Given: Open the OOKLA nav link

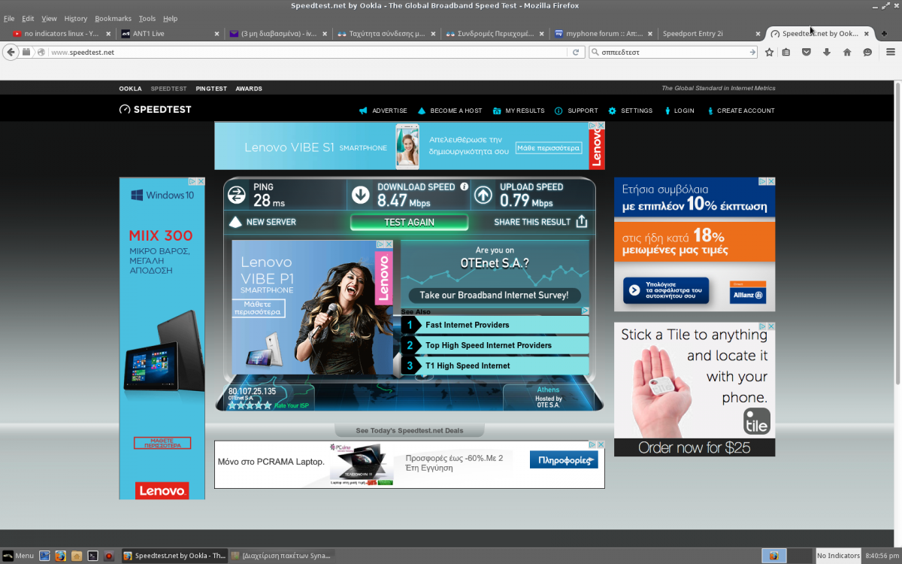Looking at the screenshot, I should click(x=130, y=89).
